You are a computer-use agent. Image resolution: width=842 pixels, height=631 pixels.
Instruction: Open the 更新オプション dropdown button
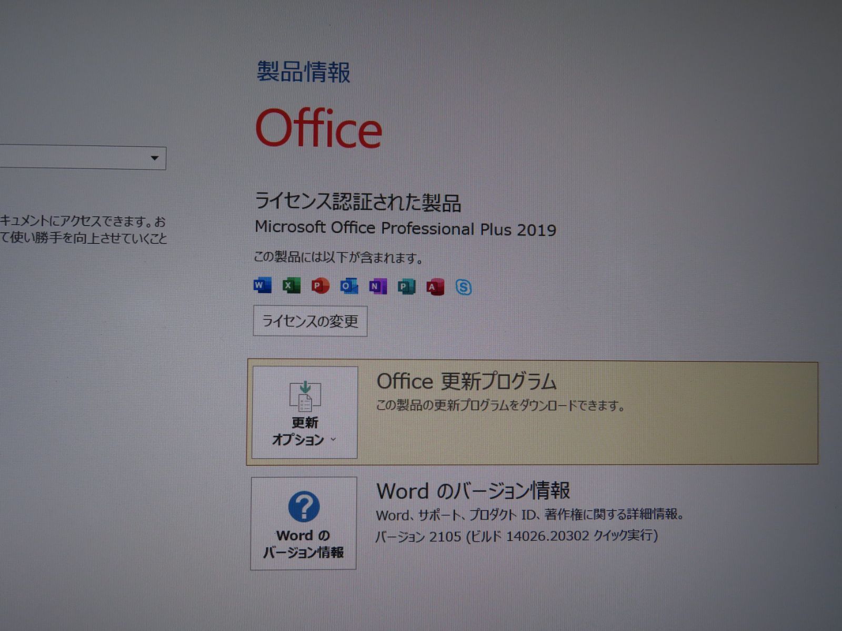305,412
